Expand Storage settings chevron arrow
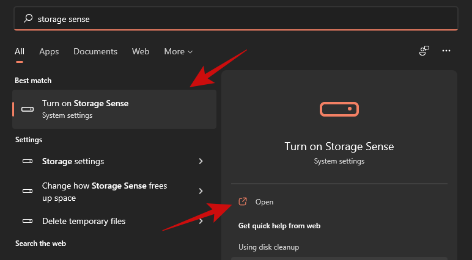Image resolution: width=472 pixels, height=260 pixels. tap(201, 162)
